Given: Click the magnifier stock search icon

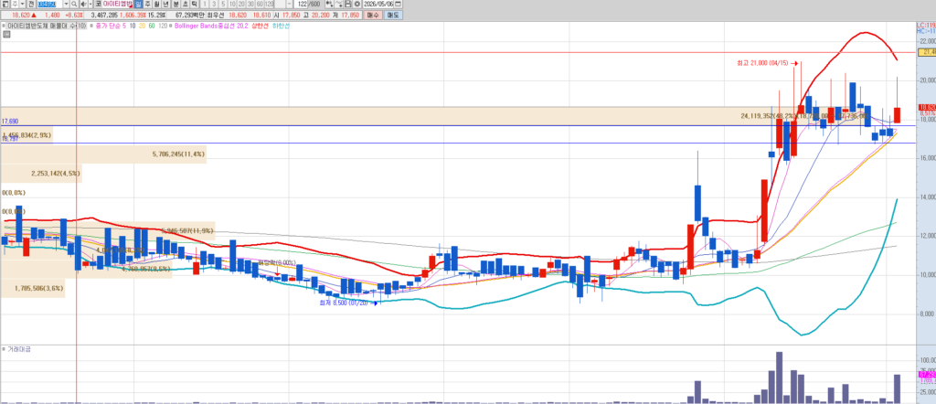Looking at the screenshot, I should [x=74, y=4].
